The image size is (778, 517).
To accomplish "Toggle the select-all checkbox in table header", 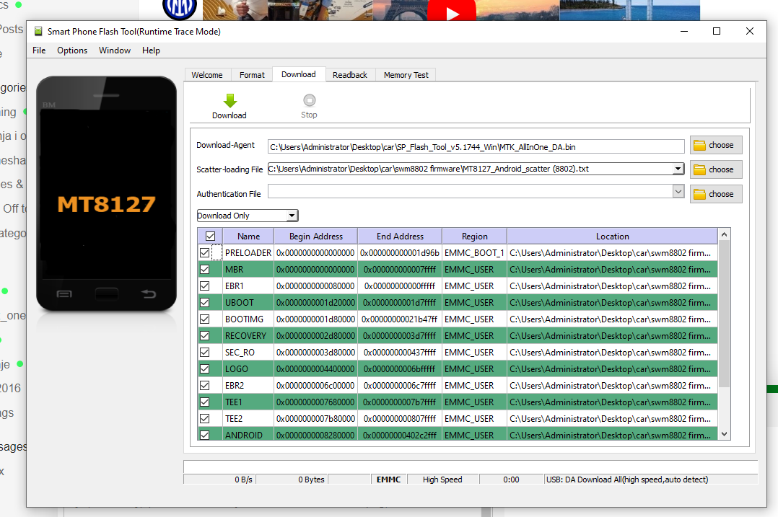I will pyautogui.click(x=210, y=237).
